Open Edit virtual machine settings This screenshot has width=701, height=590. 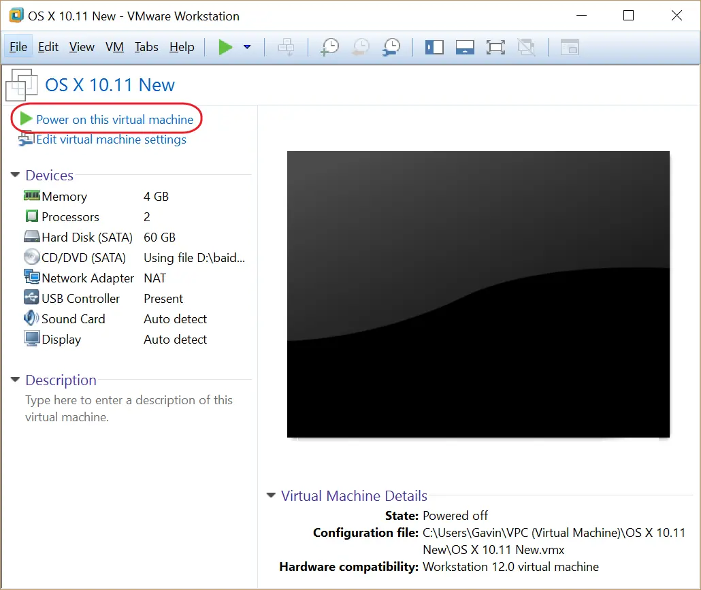tap(111, 140)
